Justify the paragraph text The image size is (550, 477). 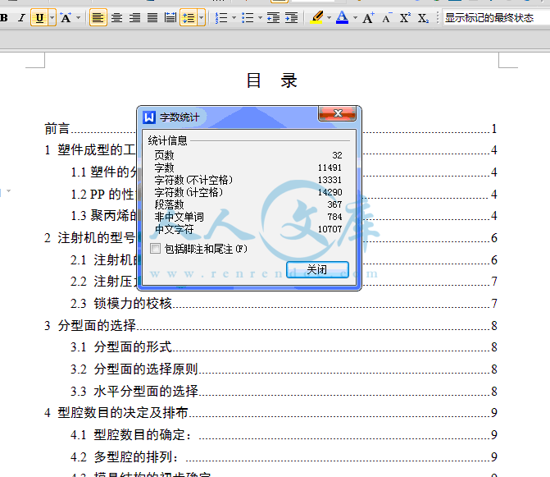[x=152, y=17]
